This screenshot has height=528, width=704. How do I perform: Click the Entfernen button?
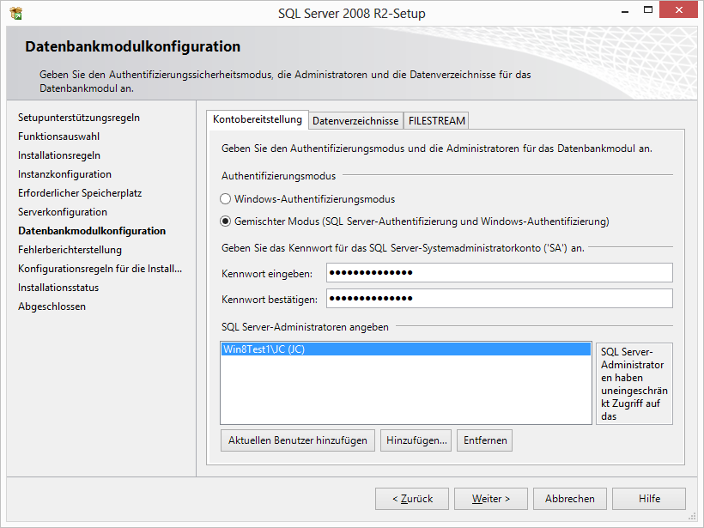[x=485, y=440]
